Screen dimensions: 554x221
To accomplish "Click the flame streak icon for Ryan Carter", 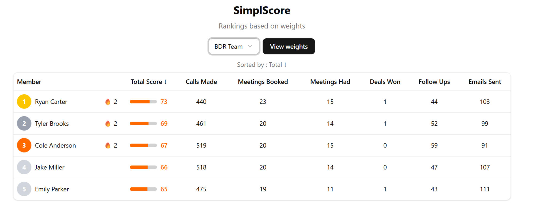I will pos(108,102).
